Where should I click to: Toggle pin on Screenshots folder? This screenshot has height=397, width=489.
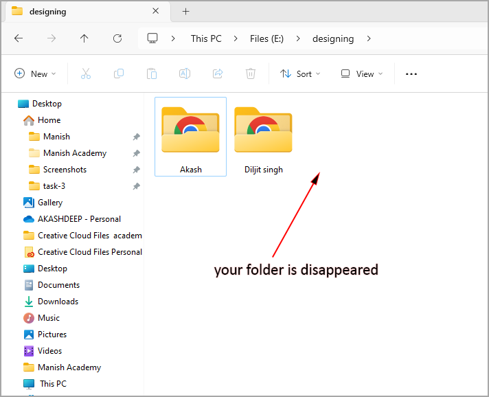[136, 170]
